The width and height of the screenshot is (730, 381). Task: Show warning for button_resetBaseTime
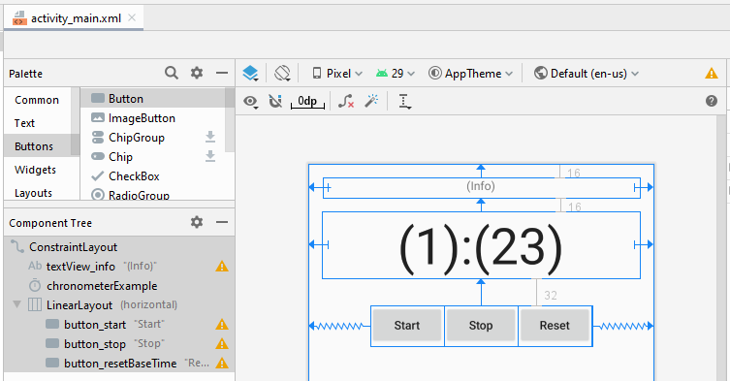(x=222, y=363)
